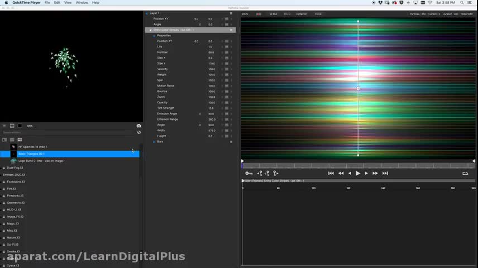The width and height of the screenshot is (478, 268).
Task: Skip to the last frame
Action: (385, 173)
